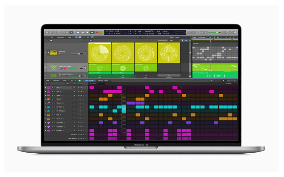Select the Velocity / Value edit mode

pyautogui.click(x=103, y=80)
